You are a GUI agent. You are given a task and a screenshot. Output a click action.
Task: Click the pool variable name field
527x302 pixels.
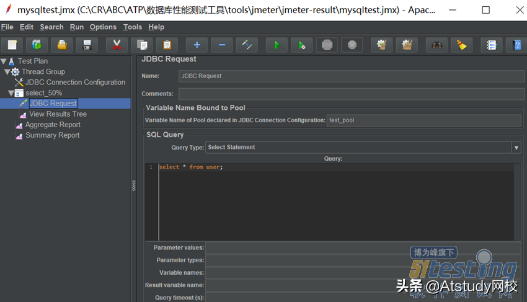click(x=424, y=120)
